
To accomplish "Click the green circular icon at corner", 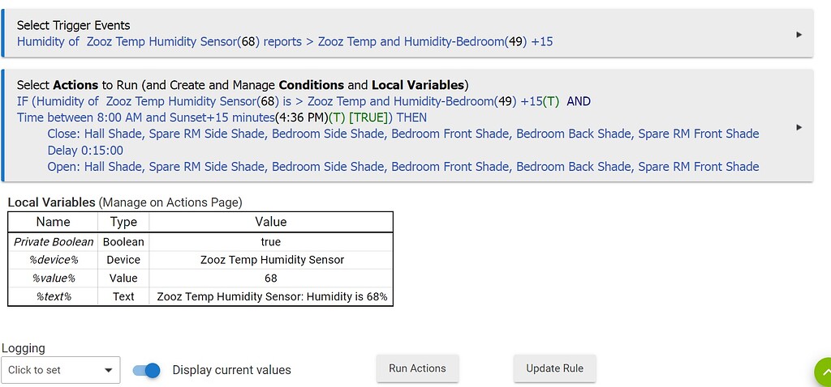I will tap(823, 372).
